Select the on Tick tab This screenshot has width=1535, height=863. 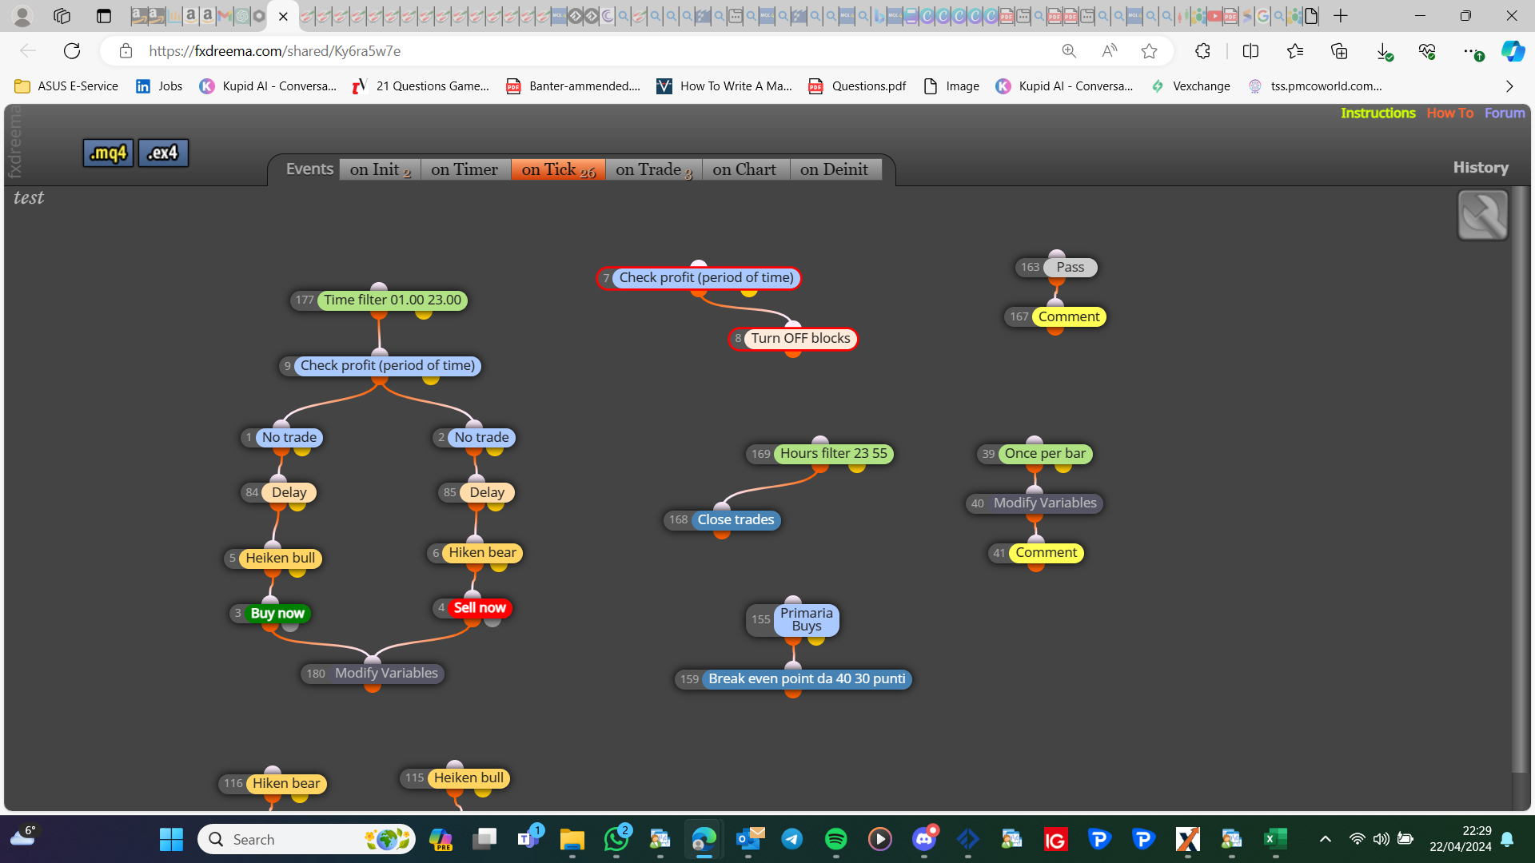point(558,169)
